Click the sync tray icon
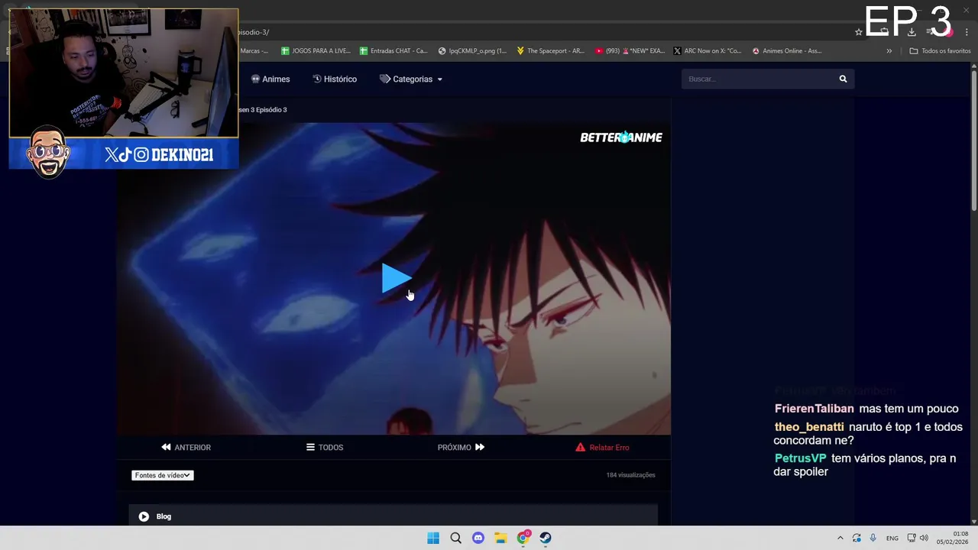The height and width of the screenshot is (550, 978). click(x=857, y=538)
